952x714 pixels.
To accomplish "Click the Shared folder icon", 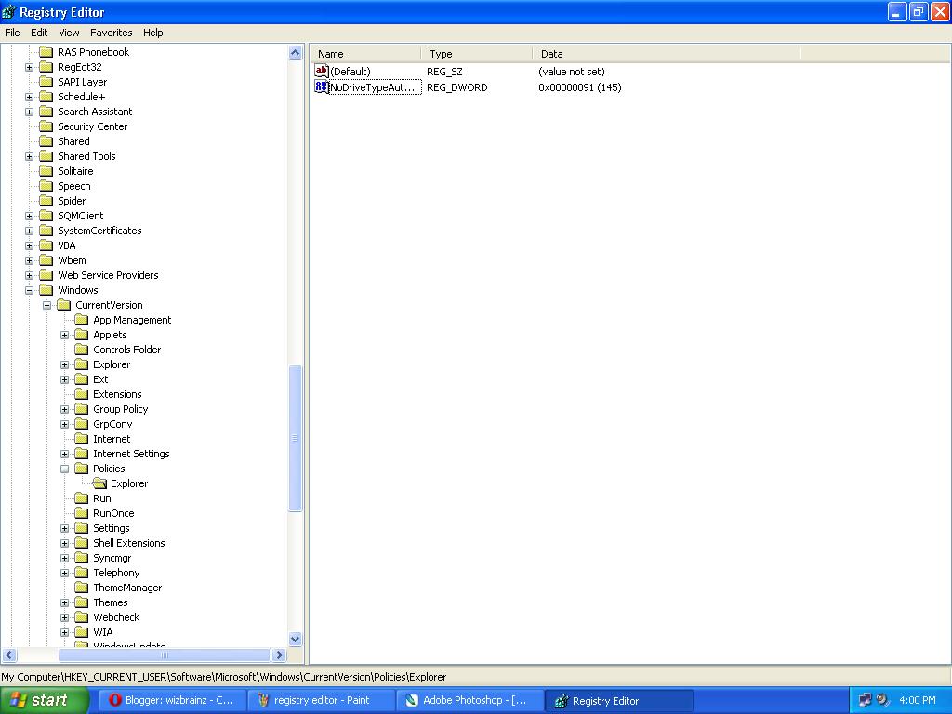I will coord(46,141).
